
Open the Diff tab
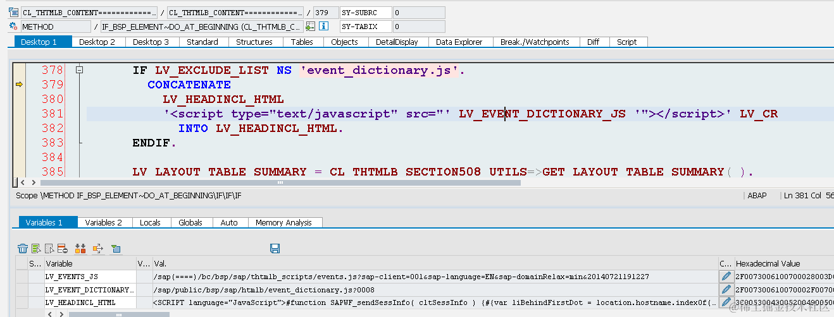[593, 42]
